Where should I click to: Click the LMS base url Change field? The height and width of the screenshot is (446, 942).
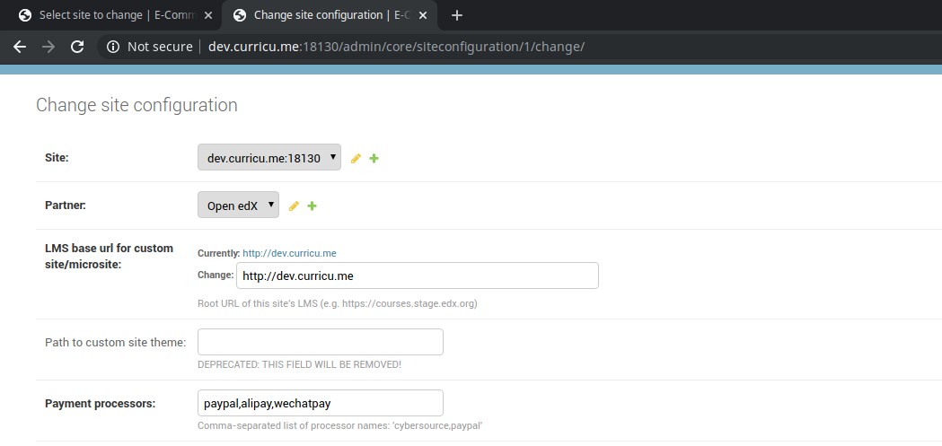pos(417,275)
